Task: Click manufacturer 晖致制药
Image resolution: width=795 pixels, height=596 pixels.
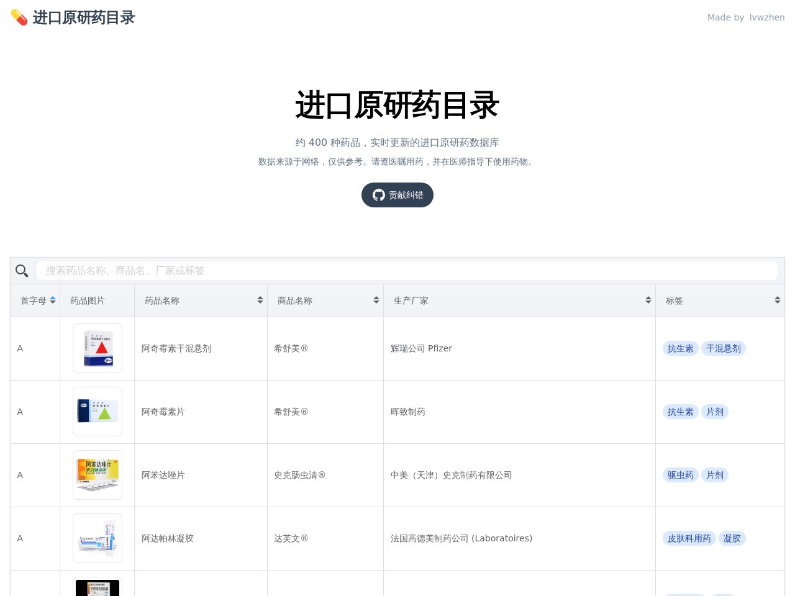Action: tap(408, 412)
